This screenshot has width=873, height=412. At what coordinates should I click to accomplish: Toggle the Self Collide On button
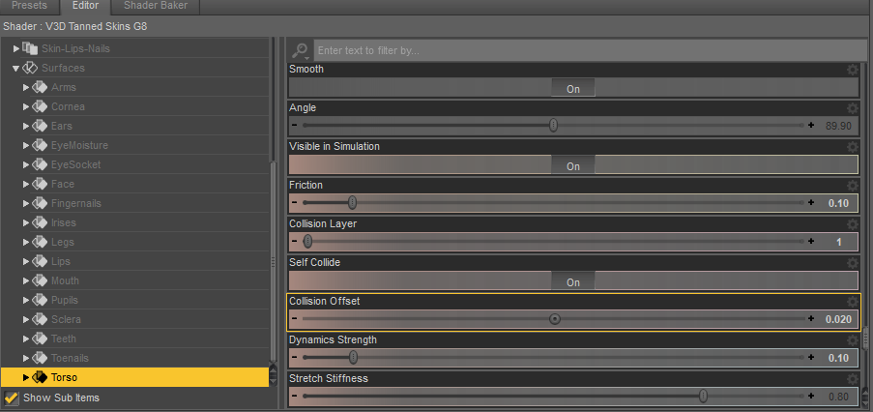pos(573,282)
